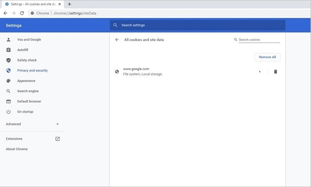Open the You and Google settings
The width and height of the screenshot is (311, 187).
29,40
